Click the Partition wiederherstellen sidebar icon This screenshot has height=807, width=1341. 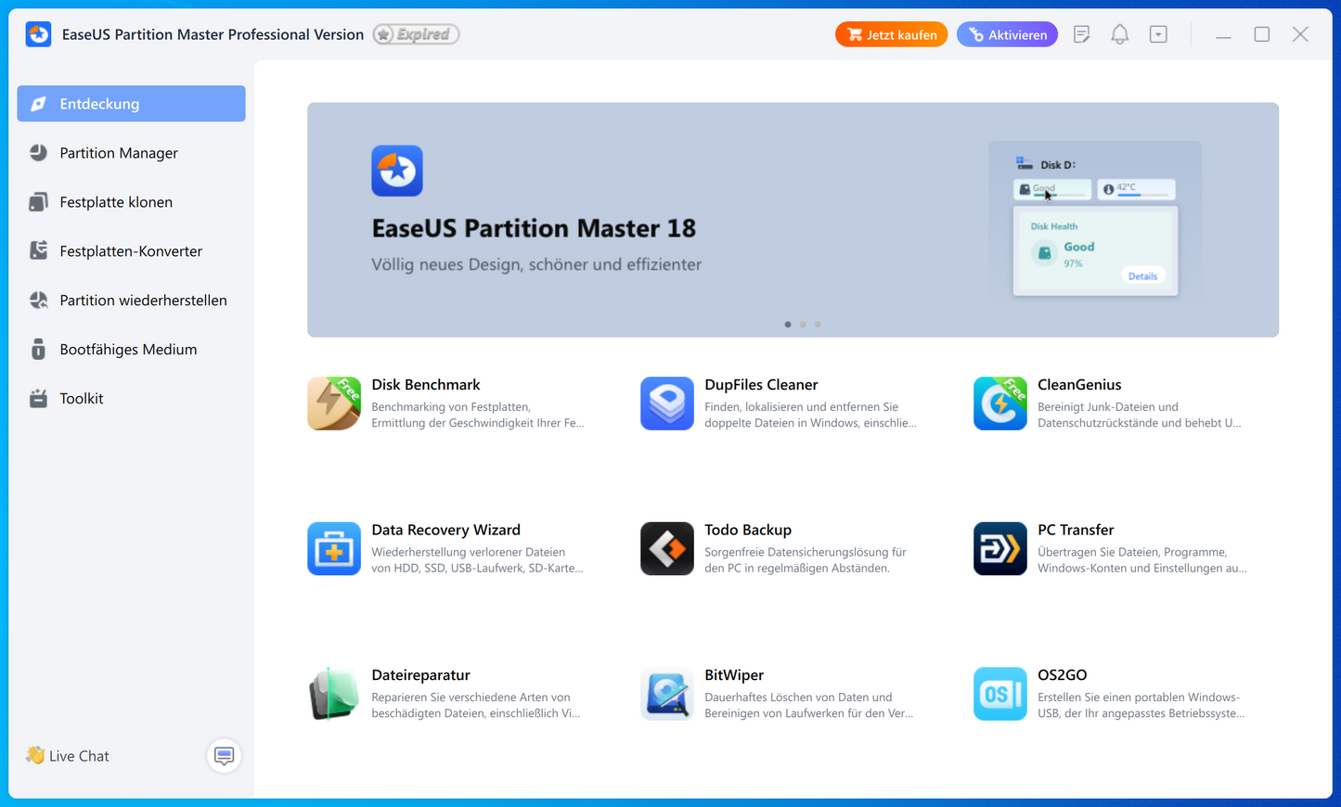(38, 301)
